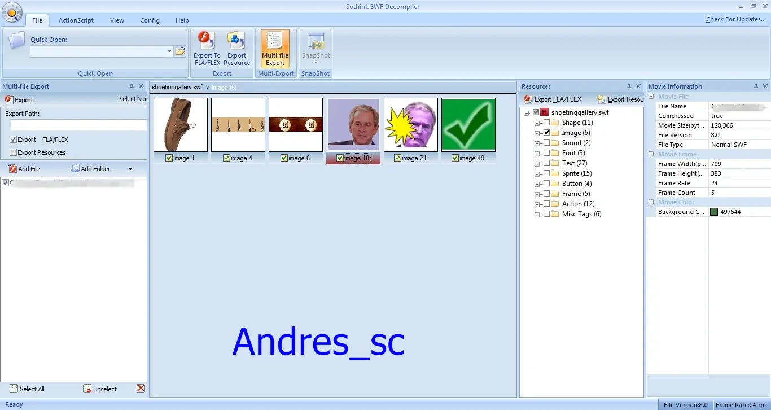Switch to the Config tab
This screenshot has width=771, height=410.
point(150,20)
